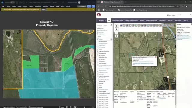Adjust the Word zoom slider in status bar
192x108 pixels.
click(x=85, y=107)
